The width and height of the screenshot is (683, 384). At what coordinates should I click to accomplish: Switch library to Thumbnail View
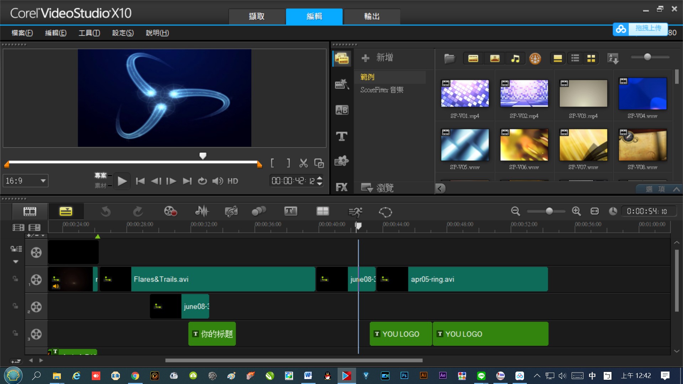[591, 58]
